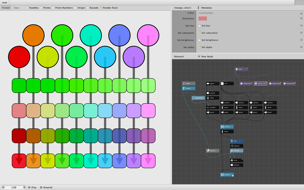
Task: Open the Set brightness port options arrow
Action: tap(301, 40)
